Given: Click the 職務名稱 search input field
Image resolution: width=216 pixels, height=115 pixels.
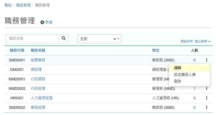Looking at the screenshot, I should pos(32,39).
